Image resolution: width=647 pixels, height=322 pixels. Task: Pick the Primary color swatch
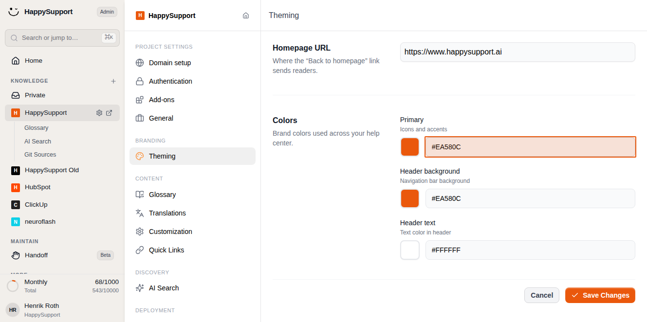[410, 147]
